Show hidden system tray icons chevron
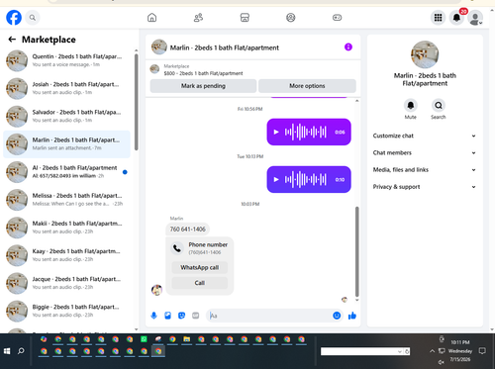Viewport: 495px width, 369px height. click(x=432, y=351)
